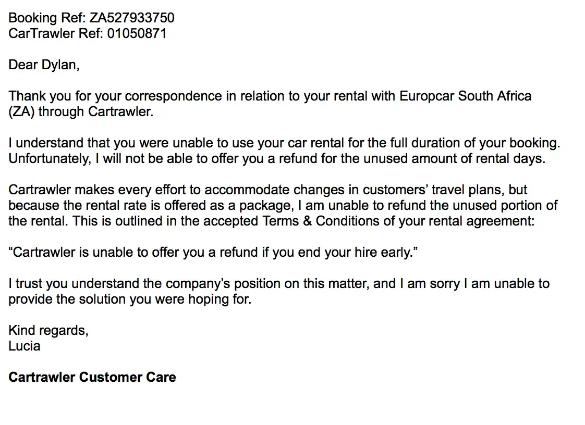Click the line starting "I understand that"
The width and height of the screenshot is (585, 425).
coord(284,143)
